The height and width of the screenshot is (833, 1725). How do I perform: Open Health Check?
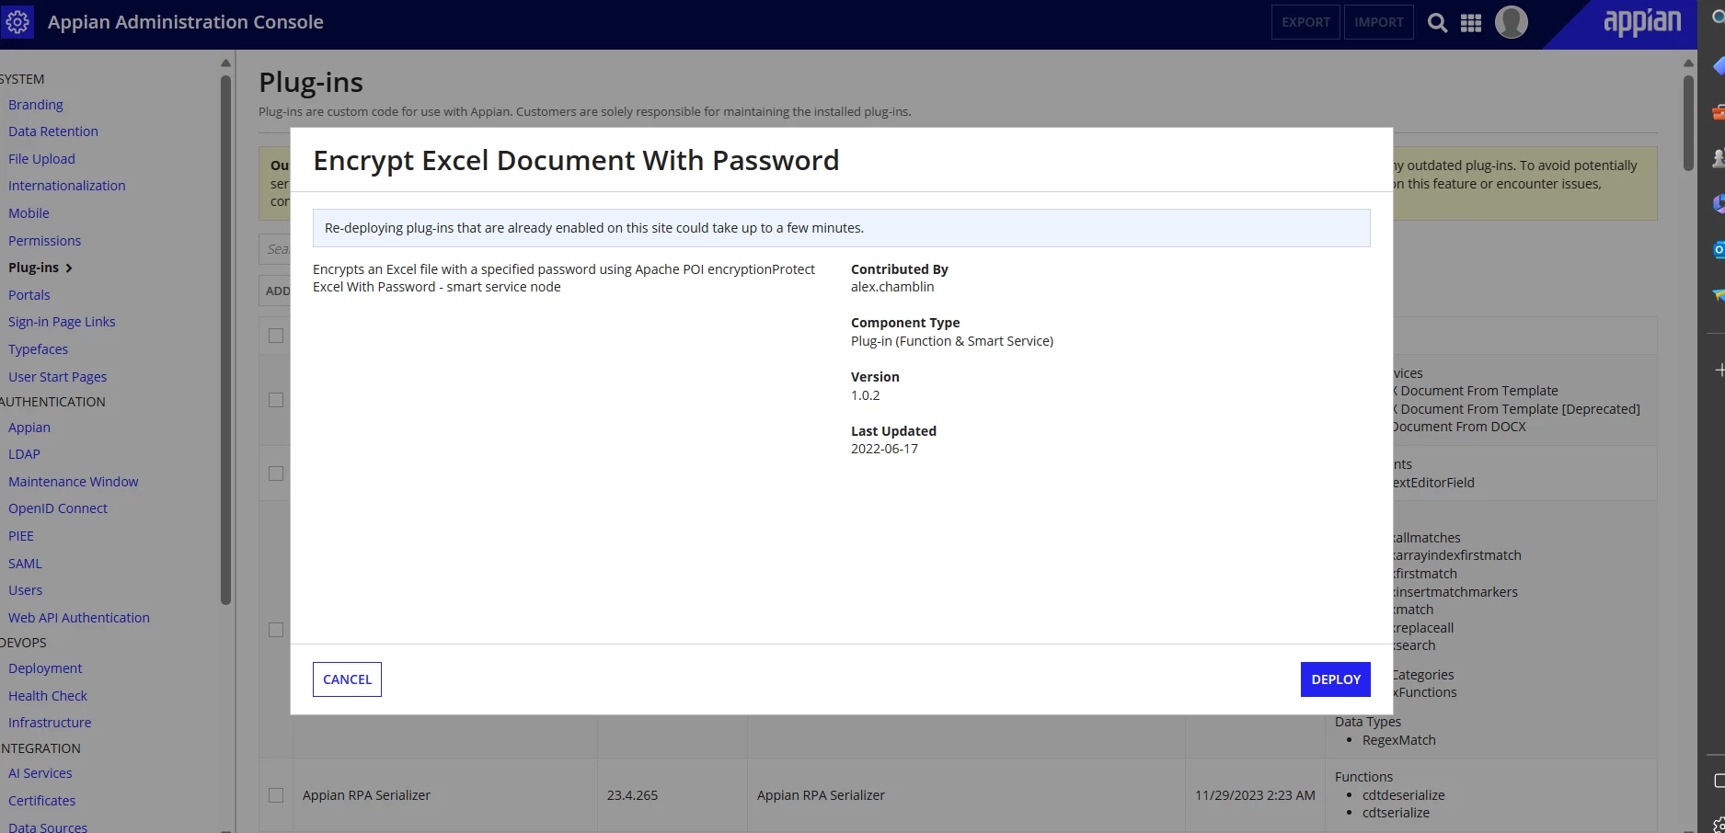tap(48, 696)
